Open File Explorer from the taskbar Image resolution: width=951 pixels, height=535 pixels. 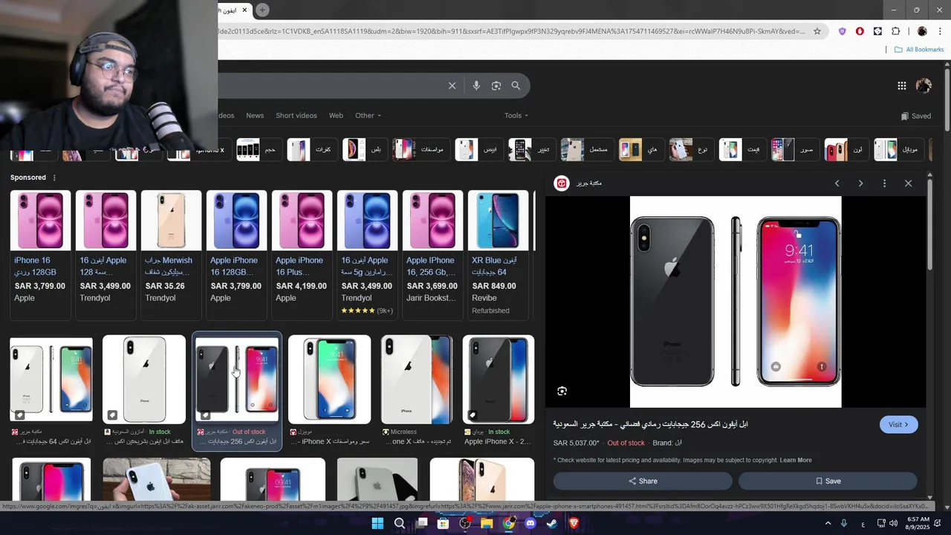487,523
